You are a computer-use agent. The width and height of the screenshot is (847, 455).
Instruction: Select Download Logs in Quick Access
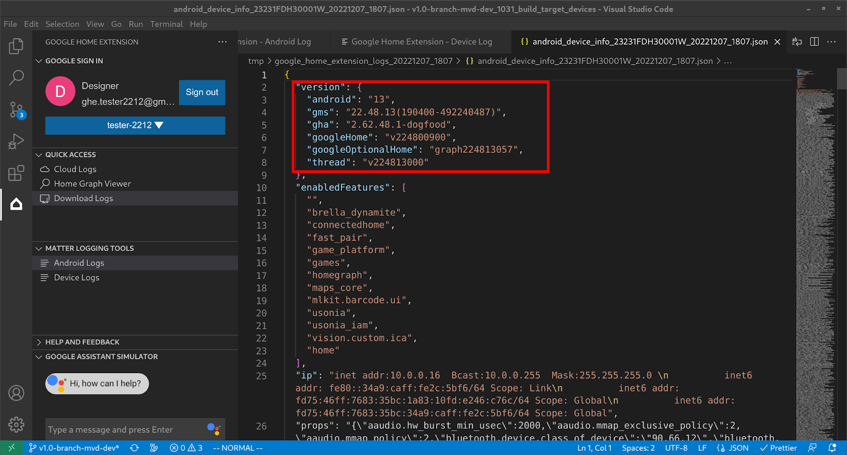tap(83, 199)
